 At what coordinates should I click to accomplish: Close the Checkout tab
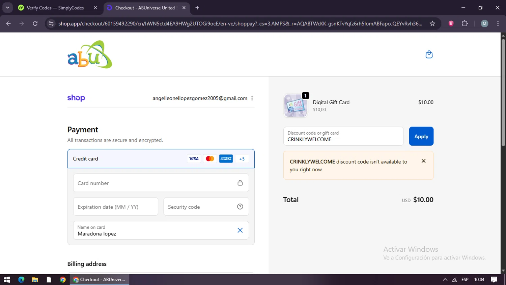point(184,8)
